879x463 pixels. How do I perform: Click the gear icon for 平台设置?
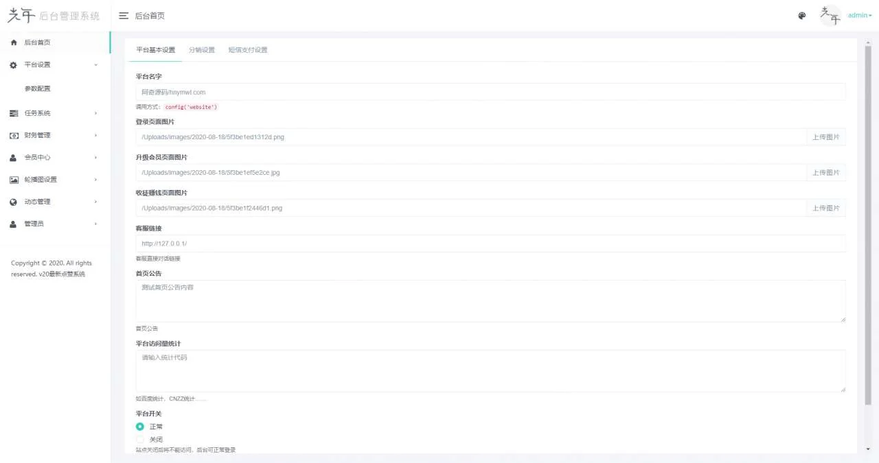(14, 65)
